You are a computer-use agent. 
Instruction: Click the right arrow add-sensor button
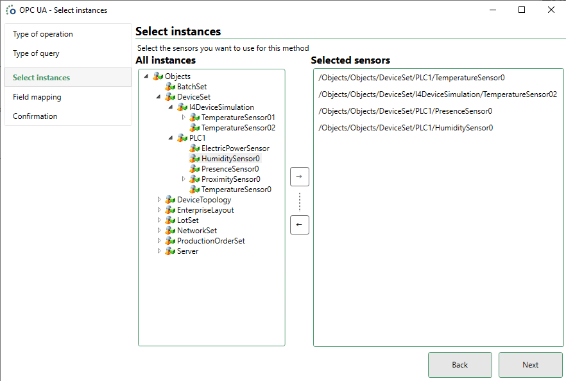click(x=299, y=176)
